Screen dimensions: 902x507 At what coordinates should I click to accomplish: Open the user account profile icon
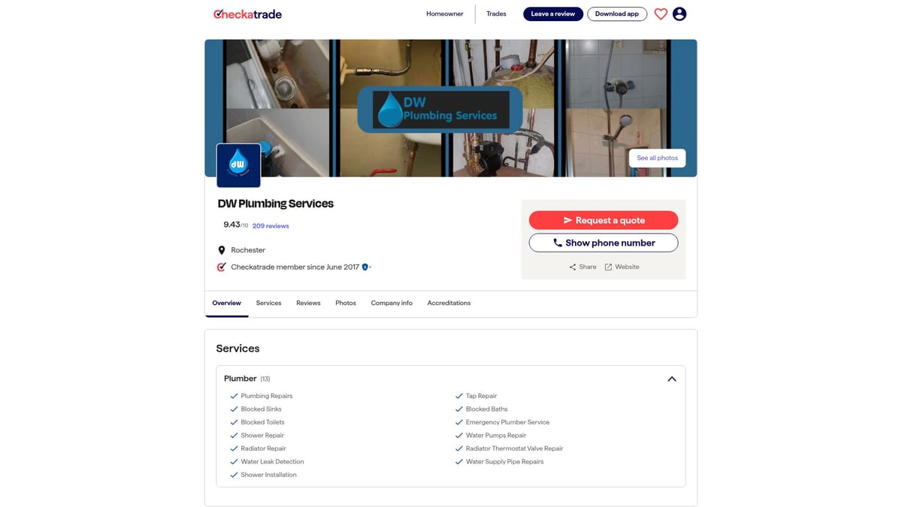coord(680,14)
